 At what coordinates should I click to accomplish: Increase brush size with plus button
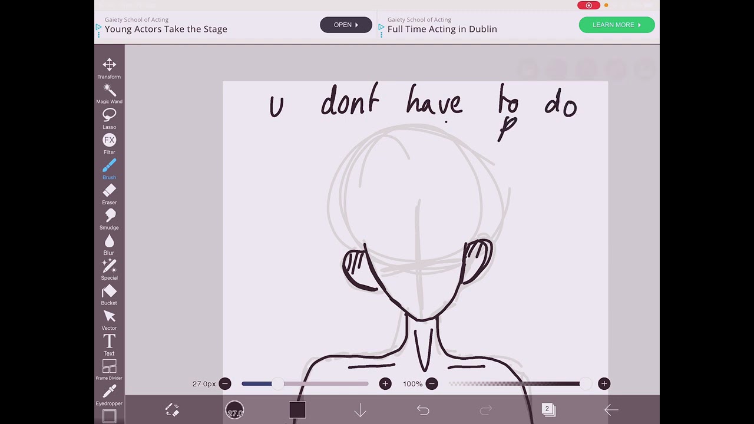[x=385, y=384]
